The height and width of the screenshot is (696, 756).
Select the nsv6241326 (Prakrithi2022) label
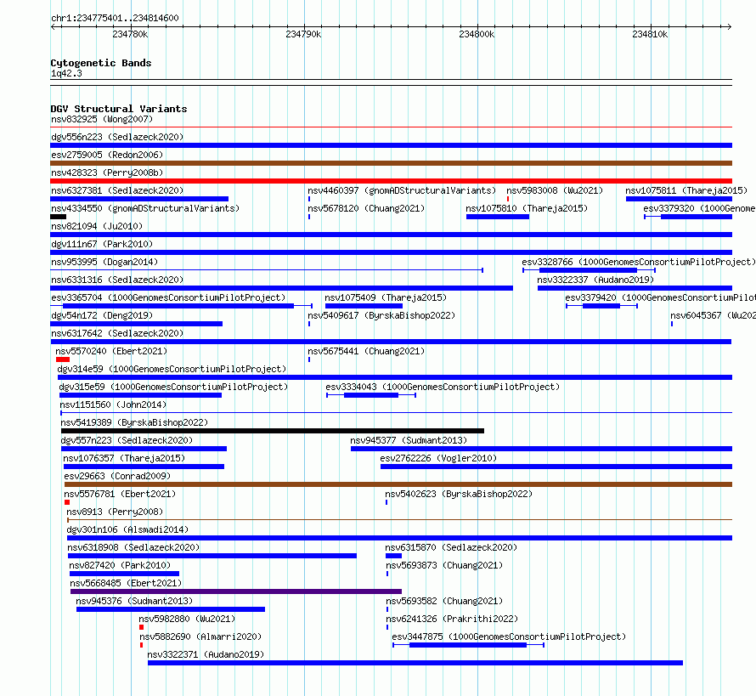[452, 619]
